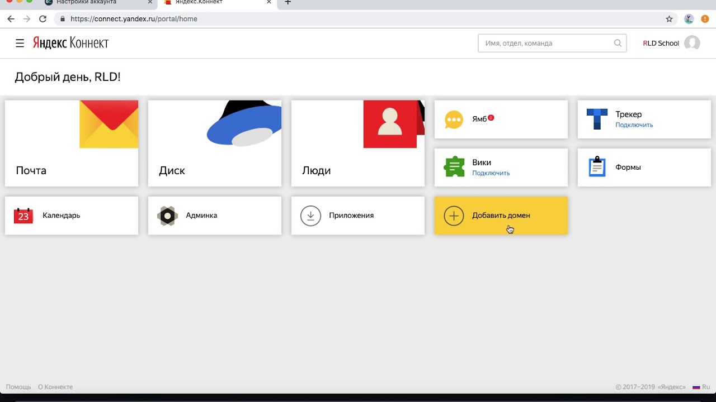Viewport: 716px width, 402px height.
Task: Click the Формы clipboard icon
Action: [x=597, y=167]
